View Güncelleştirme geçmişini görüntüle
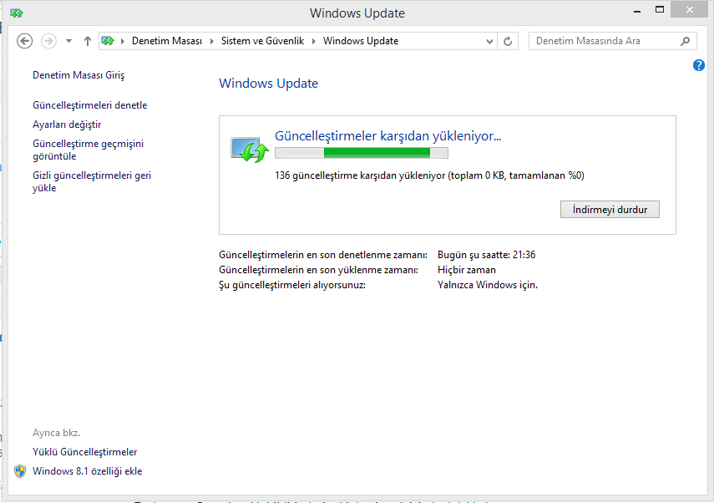Image resolution: width=714 pixels, height=503 pixels. coord(88,150)
